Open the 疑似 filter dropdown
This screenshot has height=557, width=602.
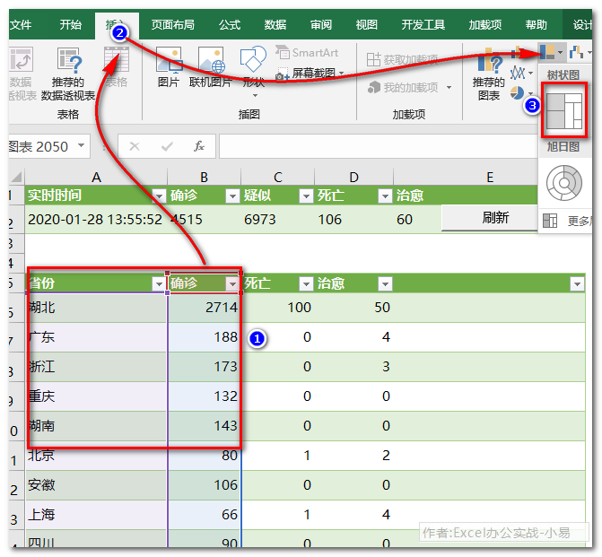[x=306, y=196]
